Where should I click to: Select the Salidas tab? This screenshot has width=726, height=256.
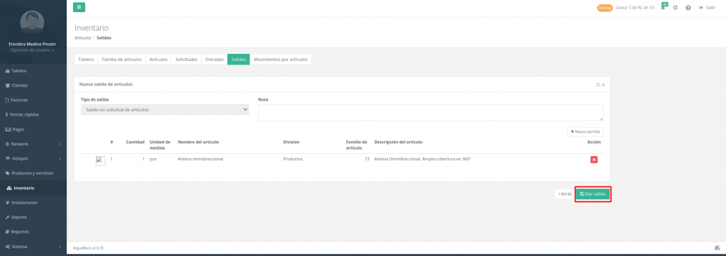(238, 60)
